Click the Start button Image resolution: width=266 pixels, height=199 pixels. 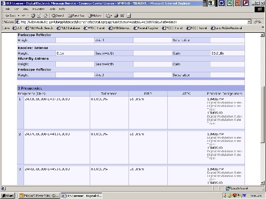coord(8,196)
